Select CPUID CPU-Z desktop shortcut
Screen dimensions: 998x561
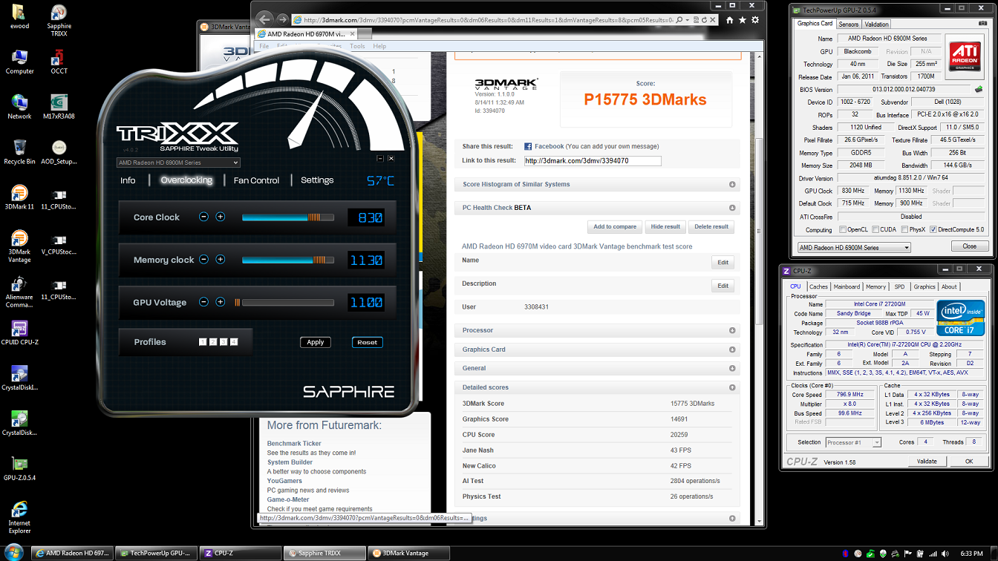click(19, 333)
